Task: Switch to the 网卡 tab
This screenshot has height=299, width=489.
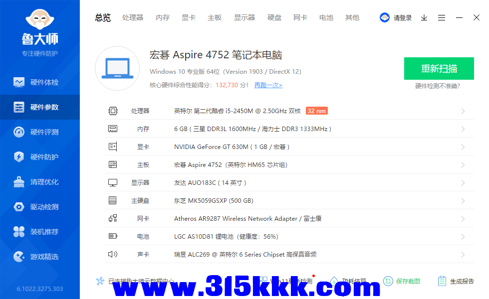Action: coord(300,18)
